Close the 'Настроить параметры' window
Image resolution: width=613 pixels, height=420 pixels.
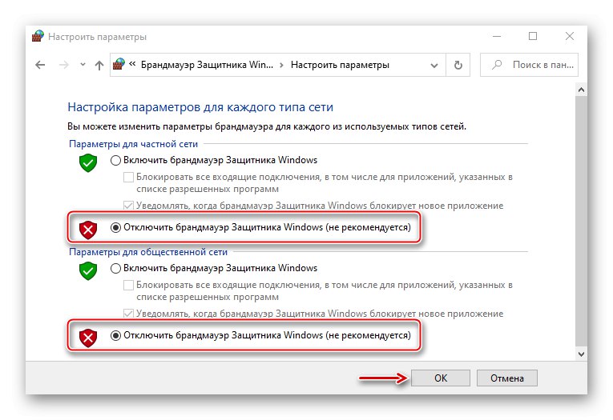[570, 36]
